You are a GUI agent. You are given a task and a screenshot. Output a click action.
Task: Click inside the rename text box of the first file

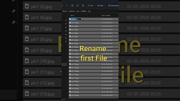[x=76, y=19]
